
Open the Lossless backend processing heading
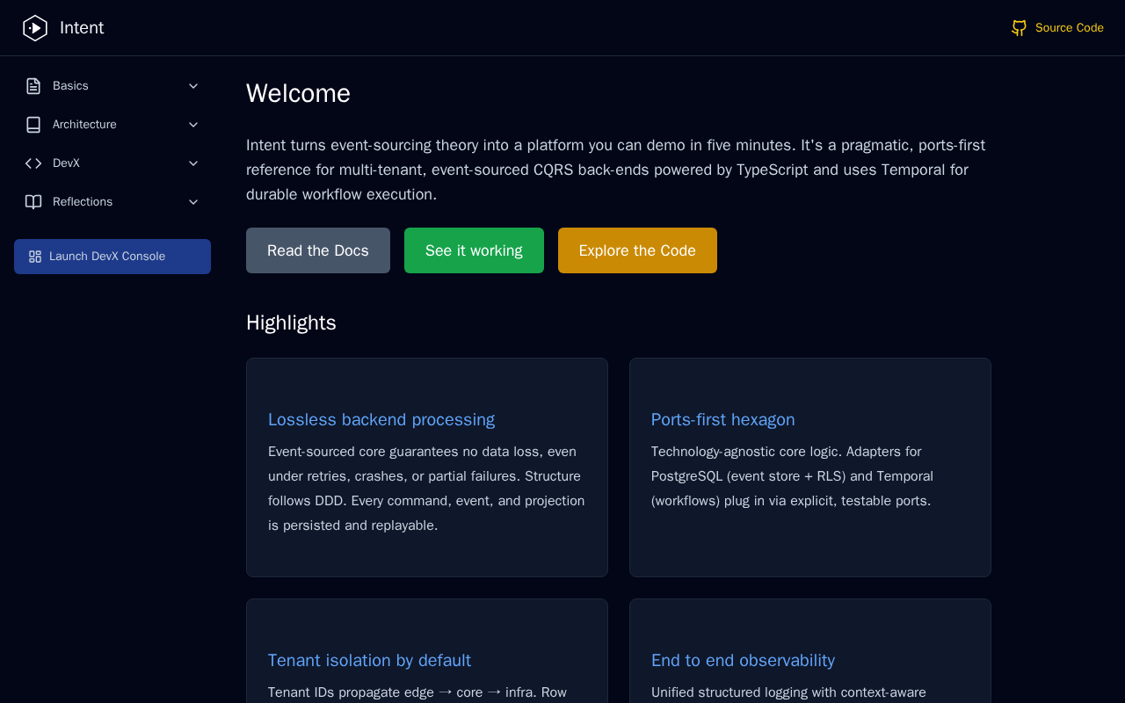coord(381,420)
